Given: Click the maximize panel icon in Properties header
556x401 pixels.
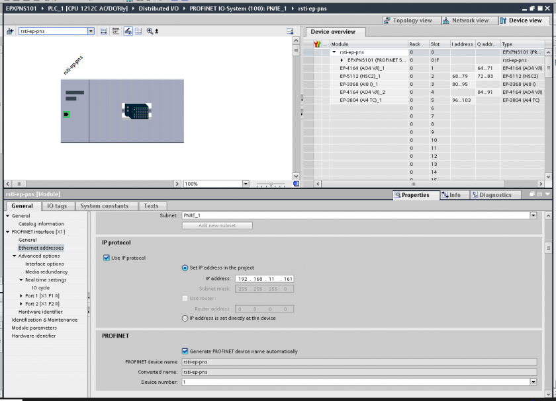Looking at the screenshot, I should (539, 194).
